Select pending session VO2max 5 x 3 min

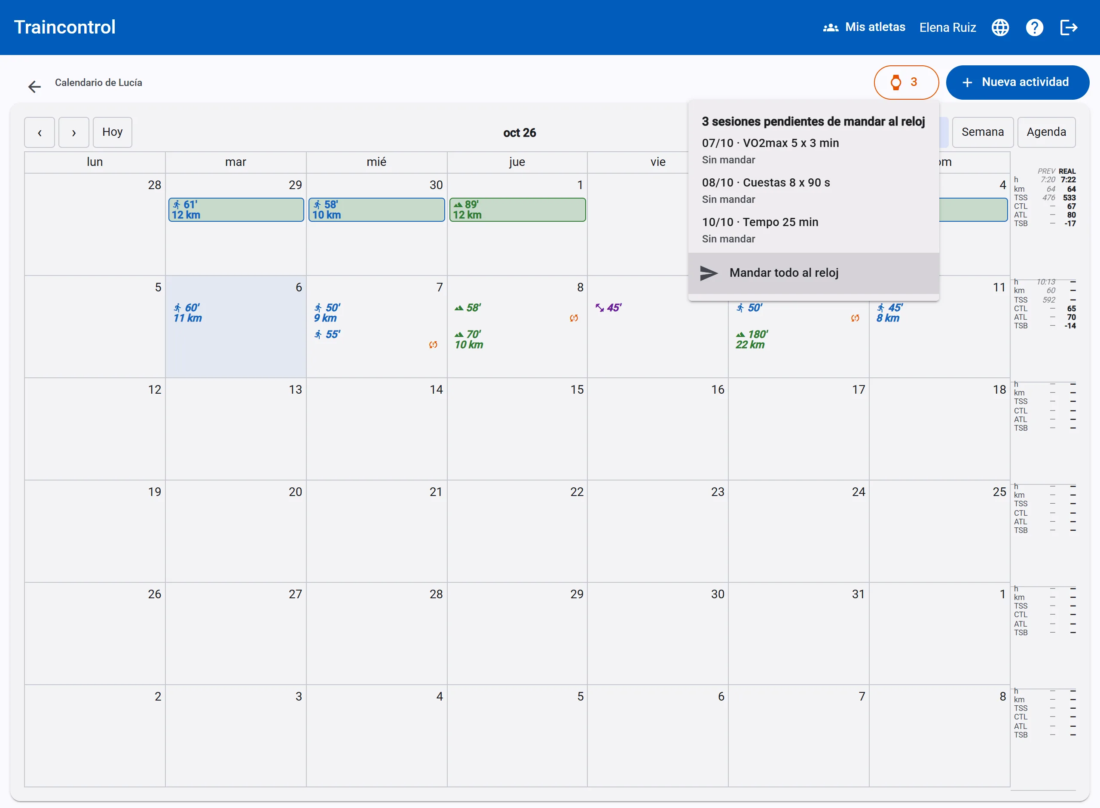click(813, 151)
